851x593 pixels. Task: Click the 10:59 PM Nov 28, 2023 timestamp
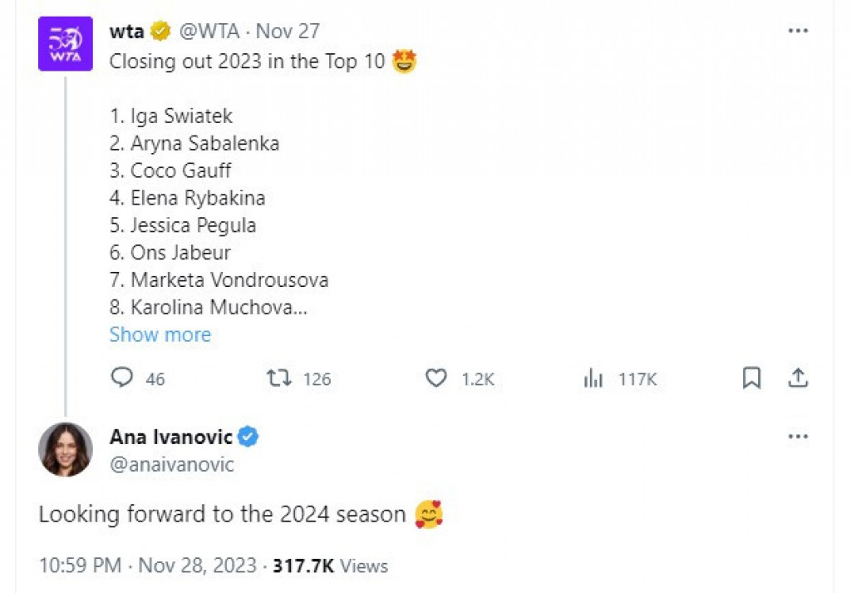(x=148, y=566)
